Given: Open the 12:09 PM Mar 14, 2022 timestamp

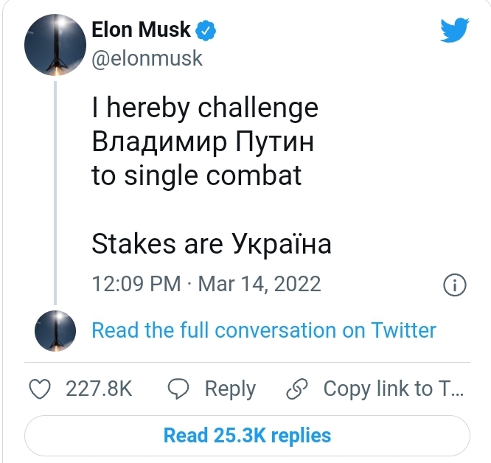Looking at the screenshot, I should click(206, 284).
